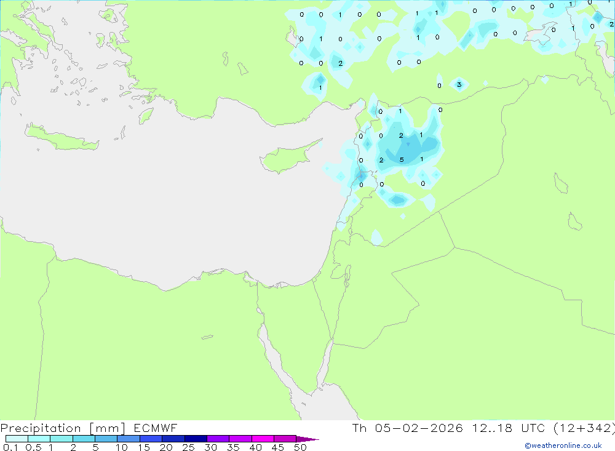Click the 5–10 mm legend color swatch
Viewport: 615px width, 451px height.
coord(106,439)
